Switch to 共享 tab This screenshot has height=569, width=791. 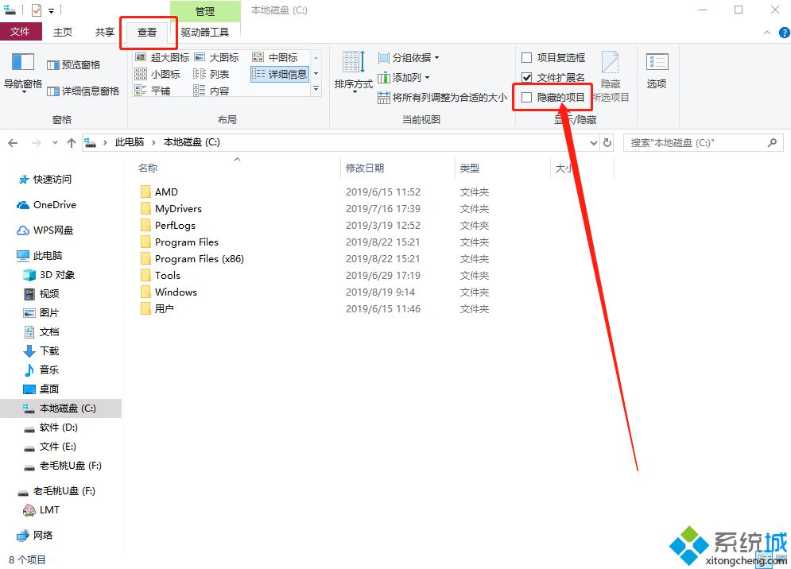click(104, 33)
